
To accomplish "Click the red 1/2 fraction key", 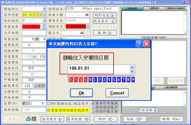I will point(71,80).
